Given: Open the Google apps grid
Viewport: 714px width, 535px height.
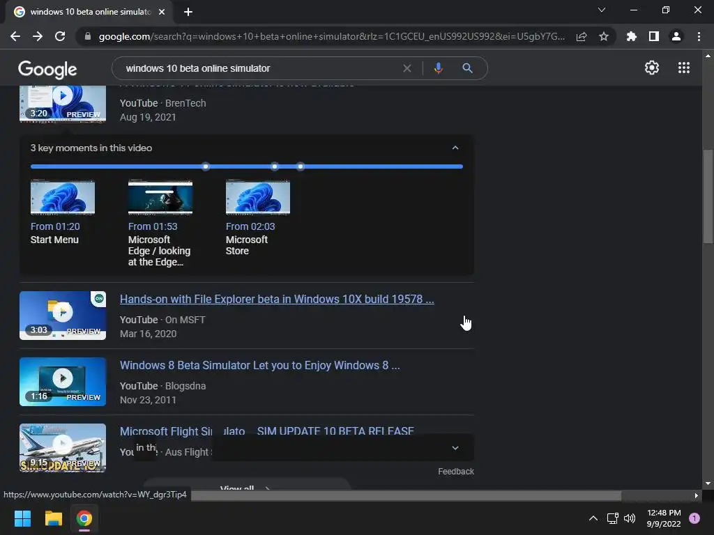Looking at the screenshot, I should coord(684,68).
